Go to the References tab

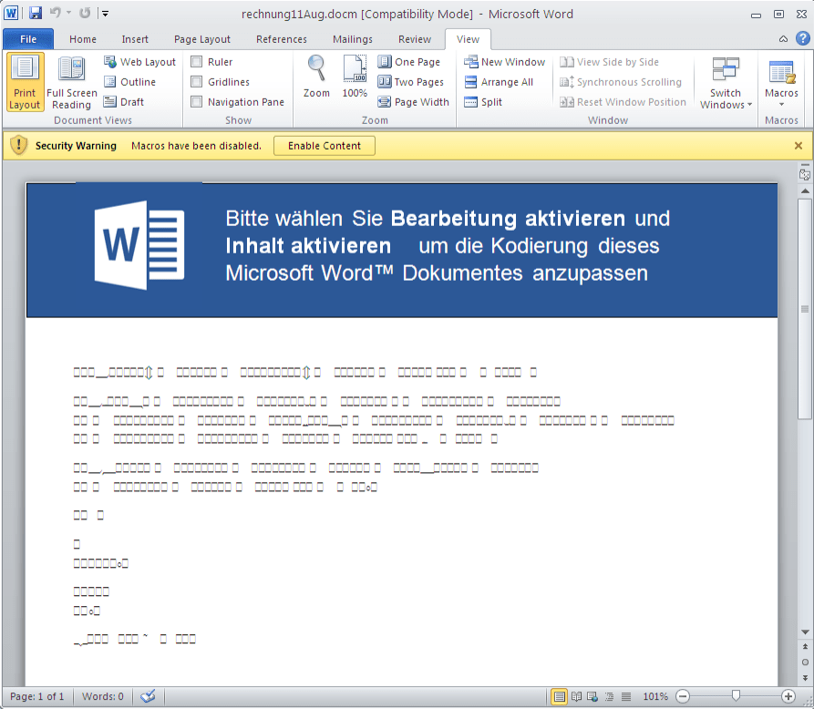pyautogui.click(x=282, y=39)
